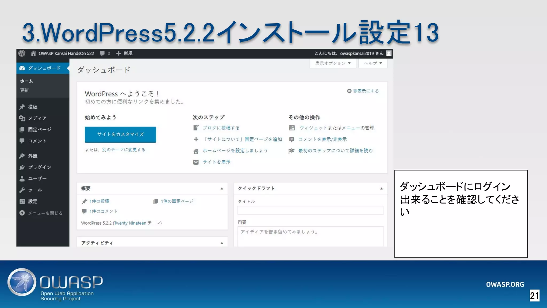The width and height of the screenshot is (547, 308).
Task: Click the pushpin icon beside 投稿 menu
Action: click(x=22, y=107)
